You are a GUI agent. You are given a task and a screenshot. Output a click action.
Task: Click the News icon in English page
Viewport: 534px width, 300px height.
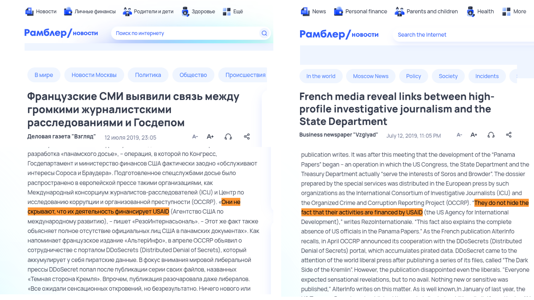coord(305,12)
